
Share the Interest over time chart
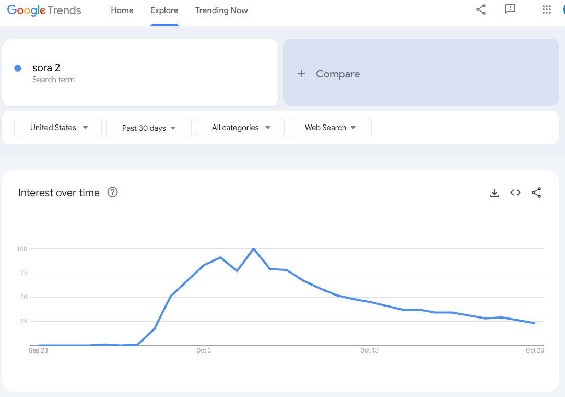click(536, 193)
